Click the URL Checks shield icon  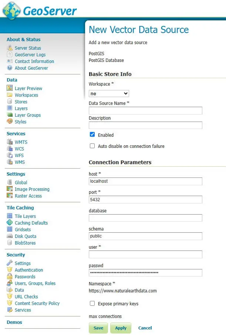click(x=10, y=296)
